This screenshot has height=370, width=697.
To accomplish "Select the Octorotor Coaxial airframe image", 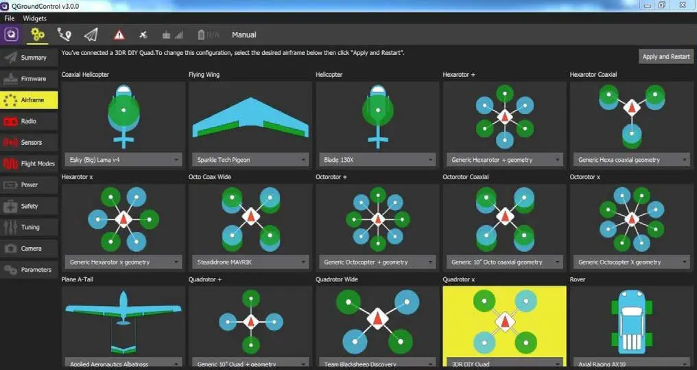I will [x=504, y=219].
